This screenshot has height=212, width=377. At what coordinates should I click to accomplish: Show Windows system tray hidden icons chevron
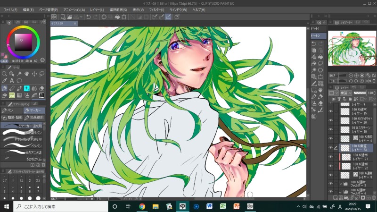[x=298, y=206]
